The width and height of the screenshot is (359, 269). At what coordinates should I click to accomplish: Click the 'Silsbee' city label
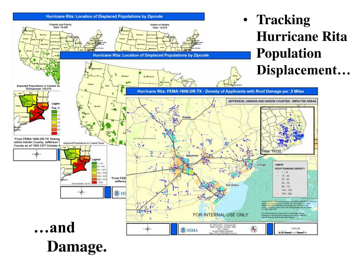(187, 117)
